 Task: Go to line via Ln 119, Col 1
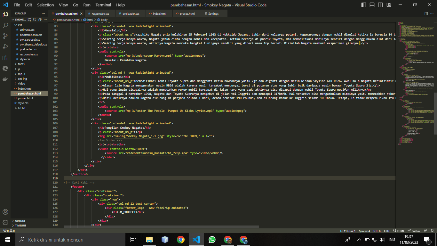348,231
